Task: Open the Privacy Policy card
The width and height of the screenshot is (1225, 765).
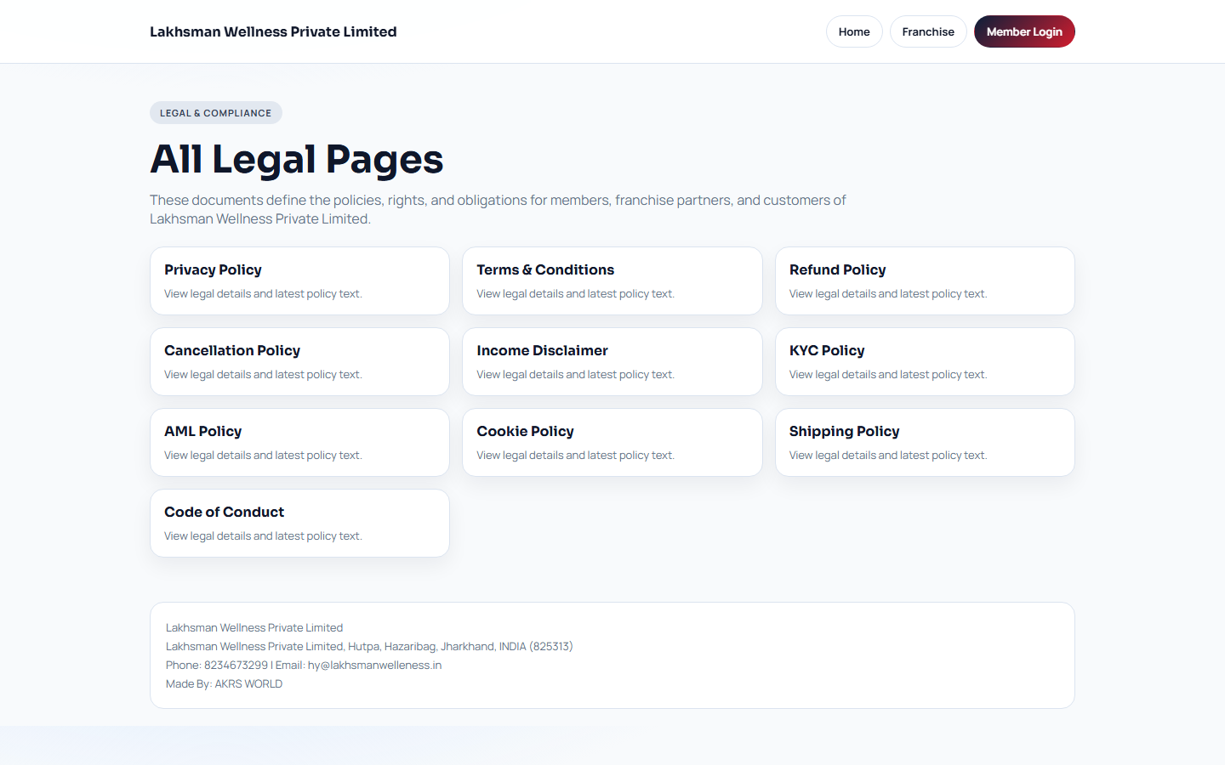Action: [x=299, y=280]
